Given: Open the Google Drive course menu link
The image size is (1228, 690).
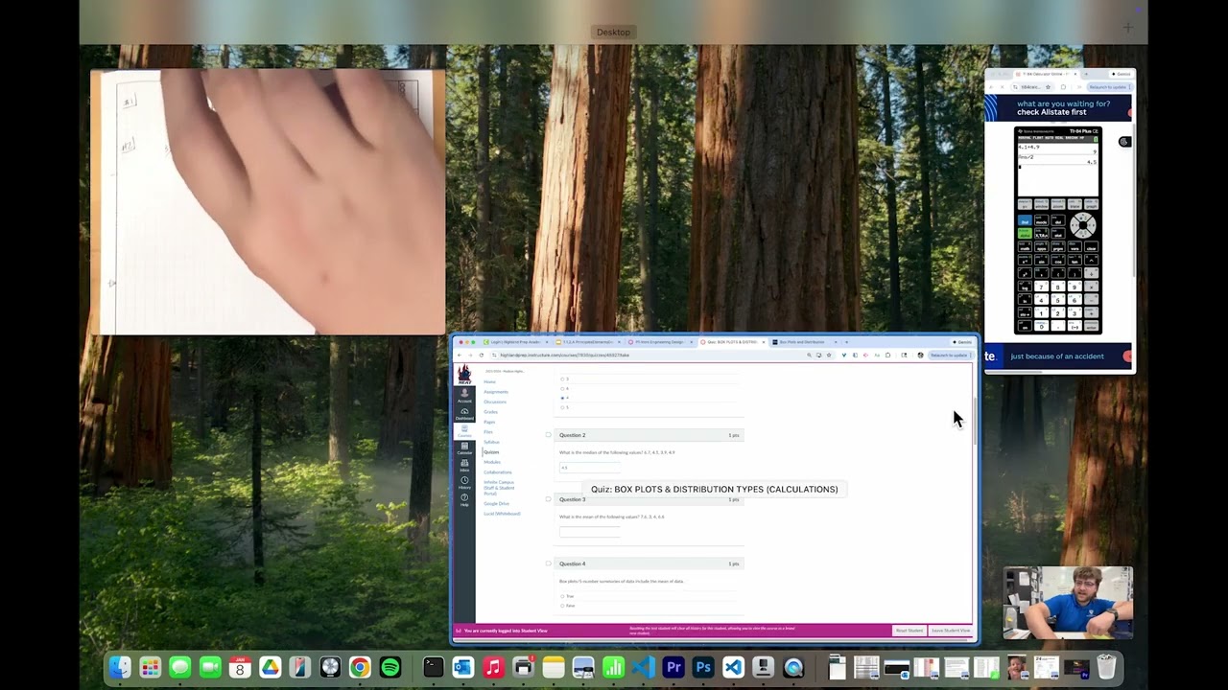Looking at the screenshot, I should pos(496,503).
